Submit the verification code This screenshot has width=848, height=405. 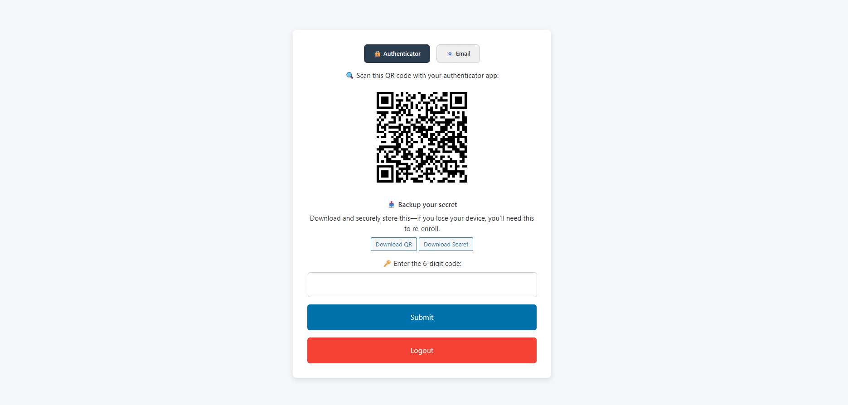[x=422, y=317]
